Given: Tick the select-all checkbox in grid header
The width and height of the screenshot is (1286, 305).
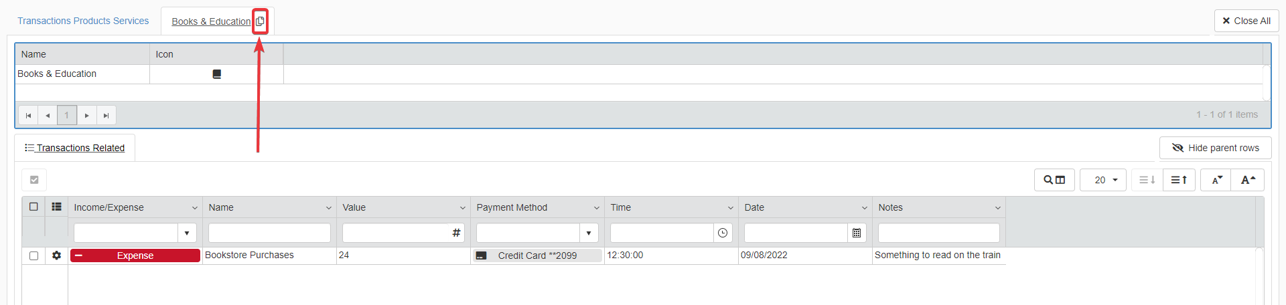Looking at the screenshot, I should coord(33,207).
